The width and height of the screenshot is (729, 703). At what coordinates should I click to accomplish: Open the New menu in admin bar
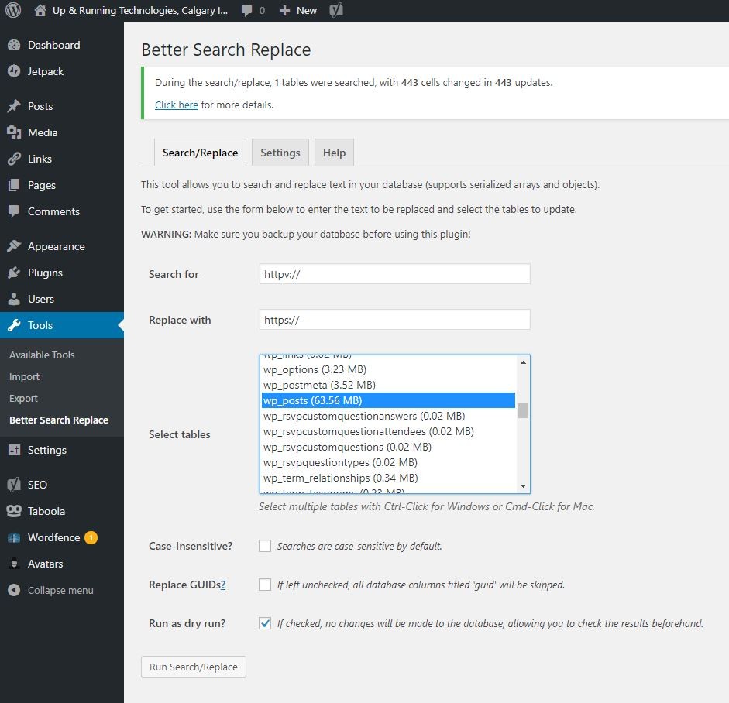[x=298, y=11]
